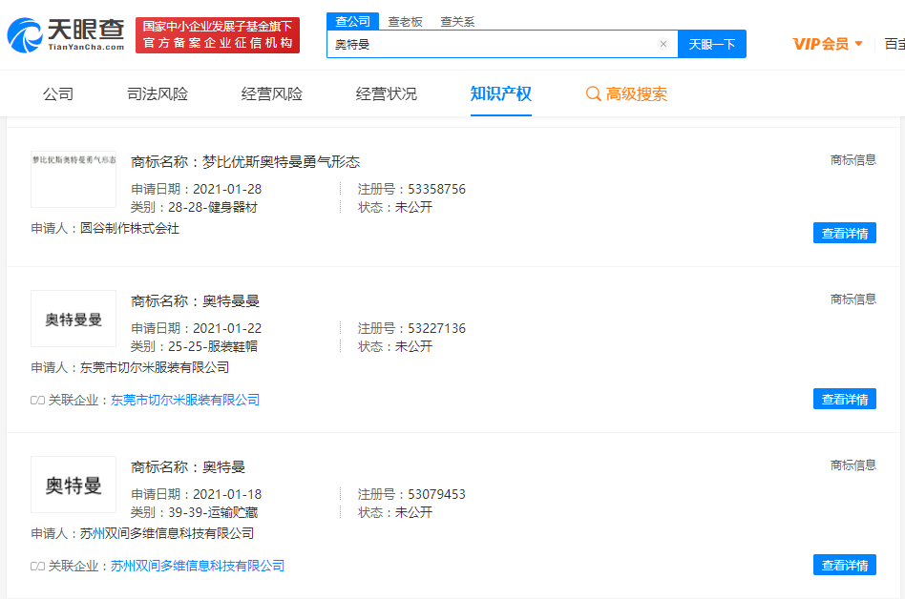Click the red 国家中小企业发展子基金旗下 banner
Screen dimensions: 905x599
(x=218, y=35)
